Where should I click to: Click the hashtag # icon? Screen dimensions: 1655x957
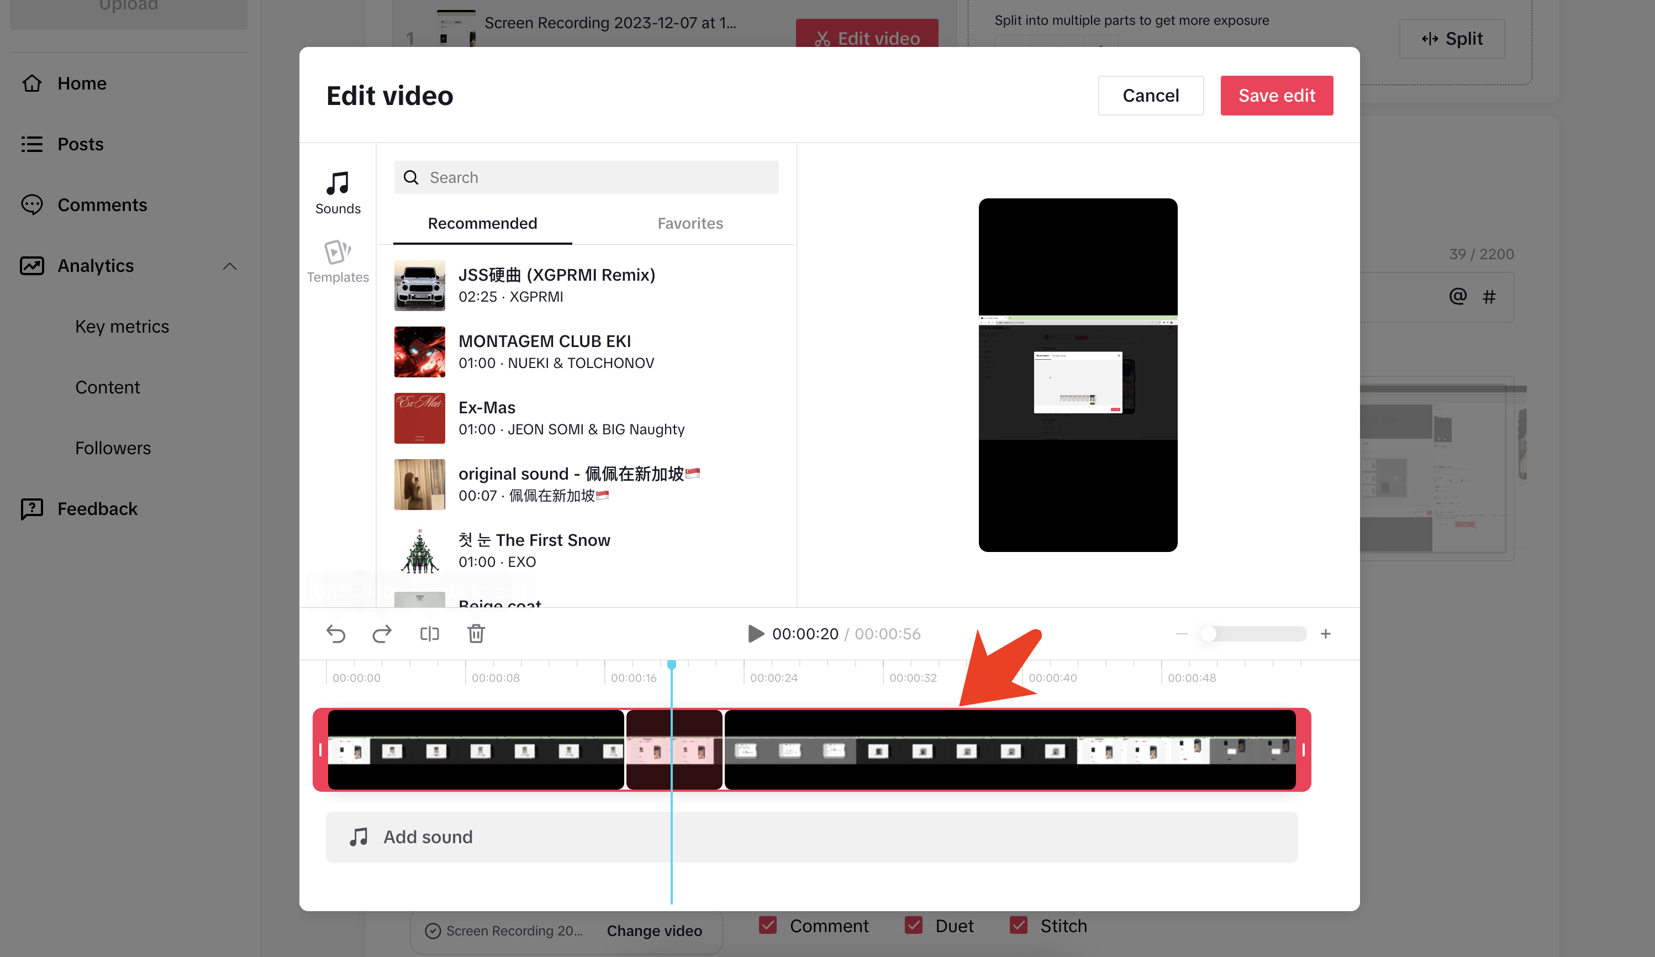point(1489,296)
